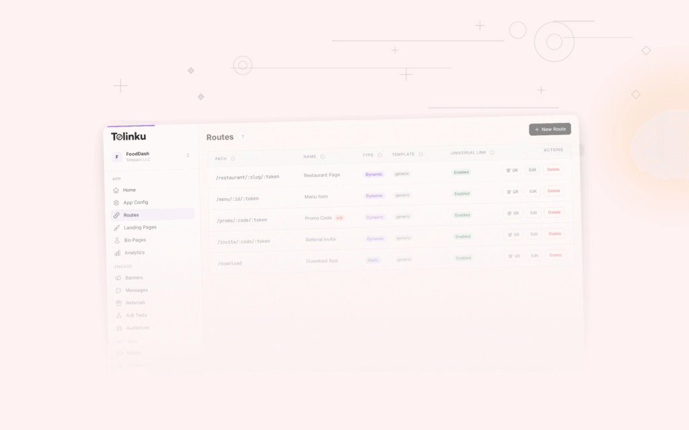Open the QR code for Restaurant Page route
Image resolution: width=689 pixels, height=430 pixels.
click(511, 170)
